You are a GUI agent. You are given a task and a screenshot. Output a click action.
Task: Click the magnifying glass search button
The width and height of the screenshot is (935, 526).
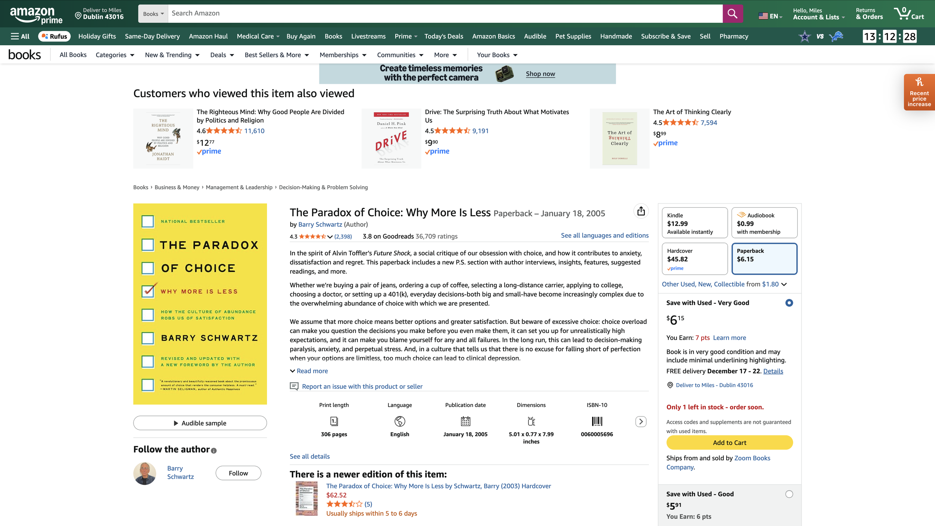732,14
